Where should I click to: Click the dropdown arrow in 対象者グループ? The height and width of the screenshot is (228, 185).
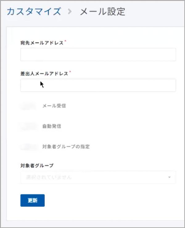click(x=169, y=177)
